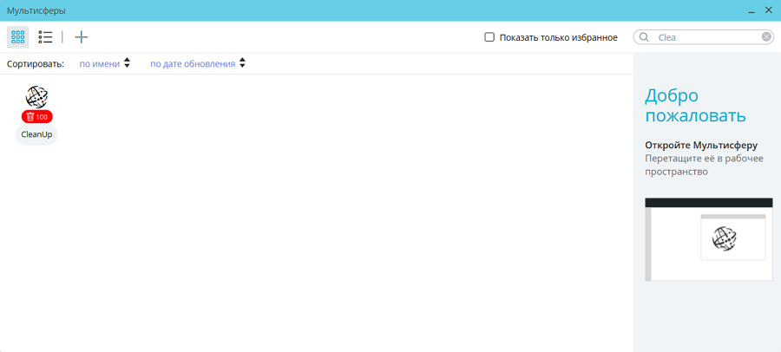The height and width of the screenshot is (352, 781).
Task: Toggle sort arrows next to 'по дате обновления'
Action: (x=243, y=63)
